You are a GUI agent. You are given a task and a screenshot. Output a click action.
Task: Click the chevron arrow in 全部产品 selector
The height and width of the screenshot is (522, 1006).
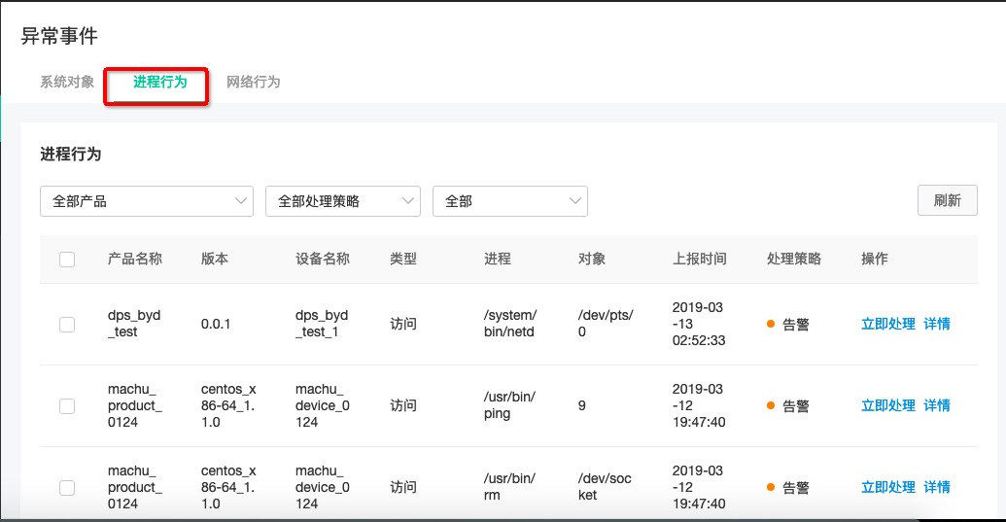point(241,201)
